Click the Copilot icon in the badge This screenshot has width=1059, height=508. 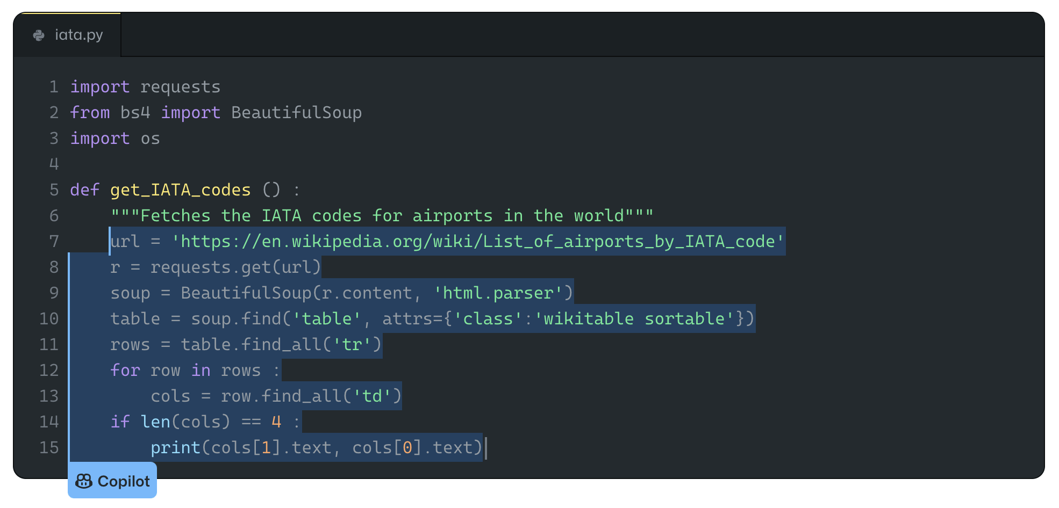tap(84, 481)
